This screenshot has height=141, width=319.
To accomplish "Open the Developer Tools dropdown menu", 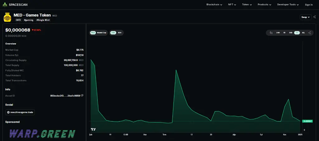I will (x=288, y=4).
